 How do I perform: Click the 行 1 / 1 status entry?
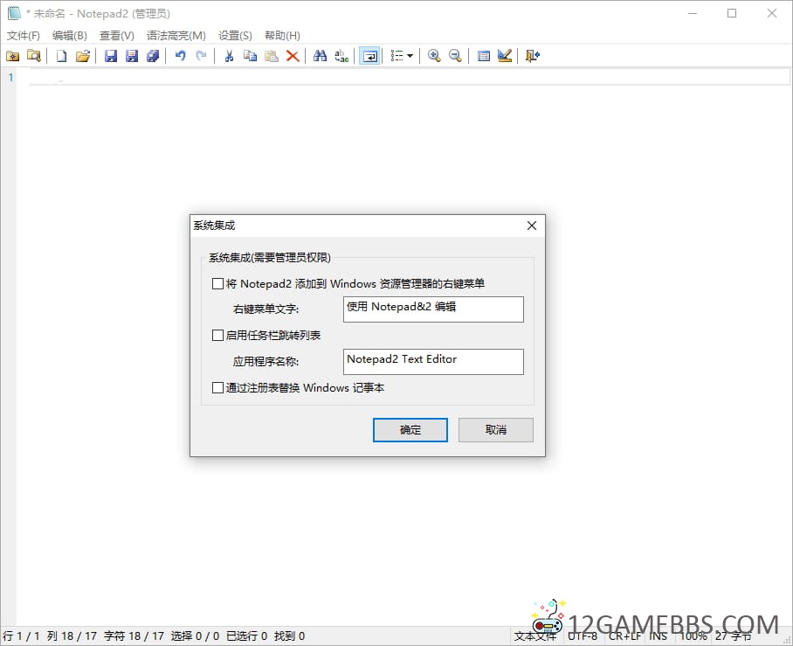click(21, 636)
